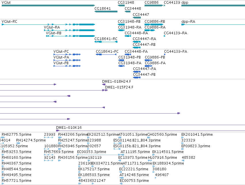
Task: Select the VGlut-PA protein label
Action: coord(61,57)
